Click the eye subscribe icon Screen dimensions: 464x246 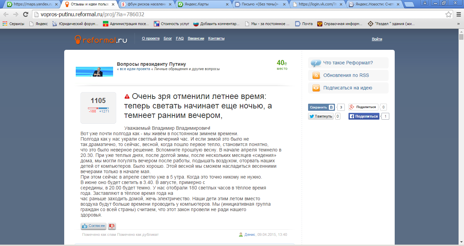coord(316,88)
